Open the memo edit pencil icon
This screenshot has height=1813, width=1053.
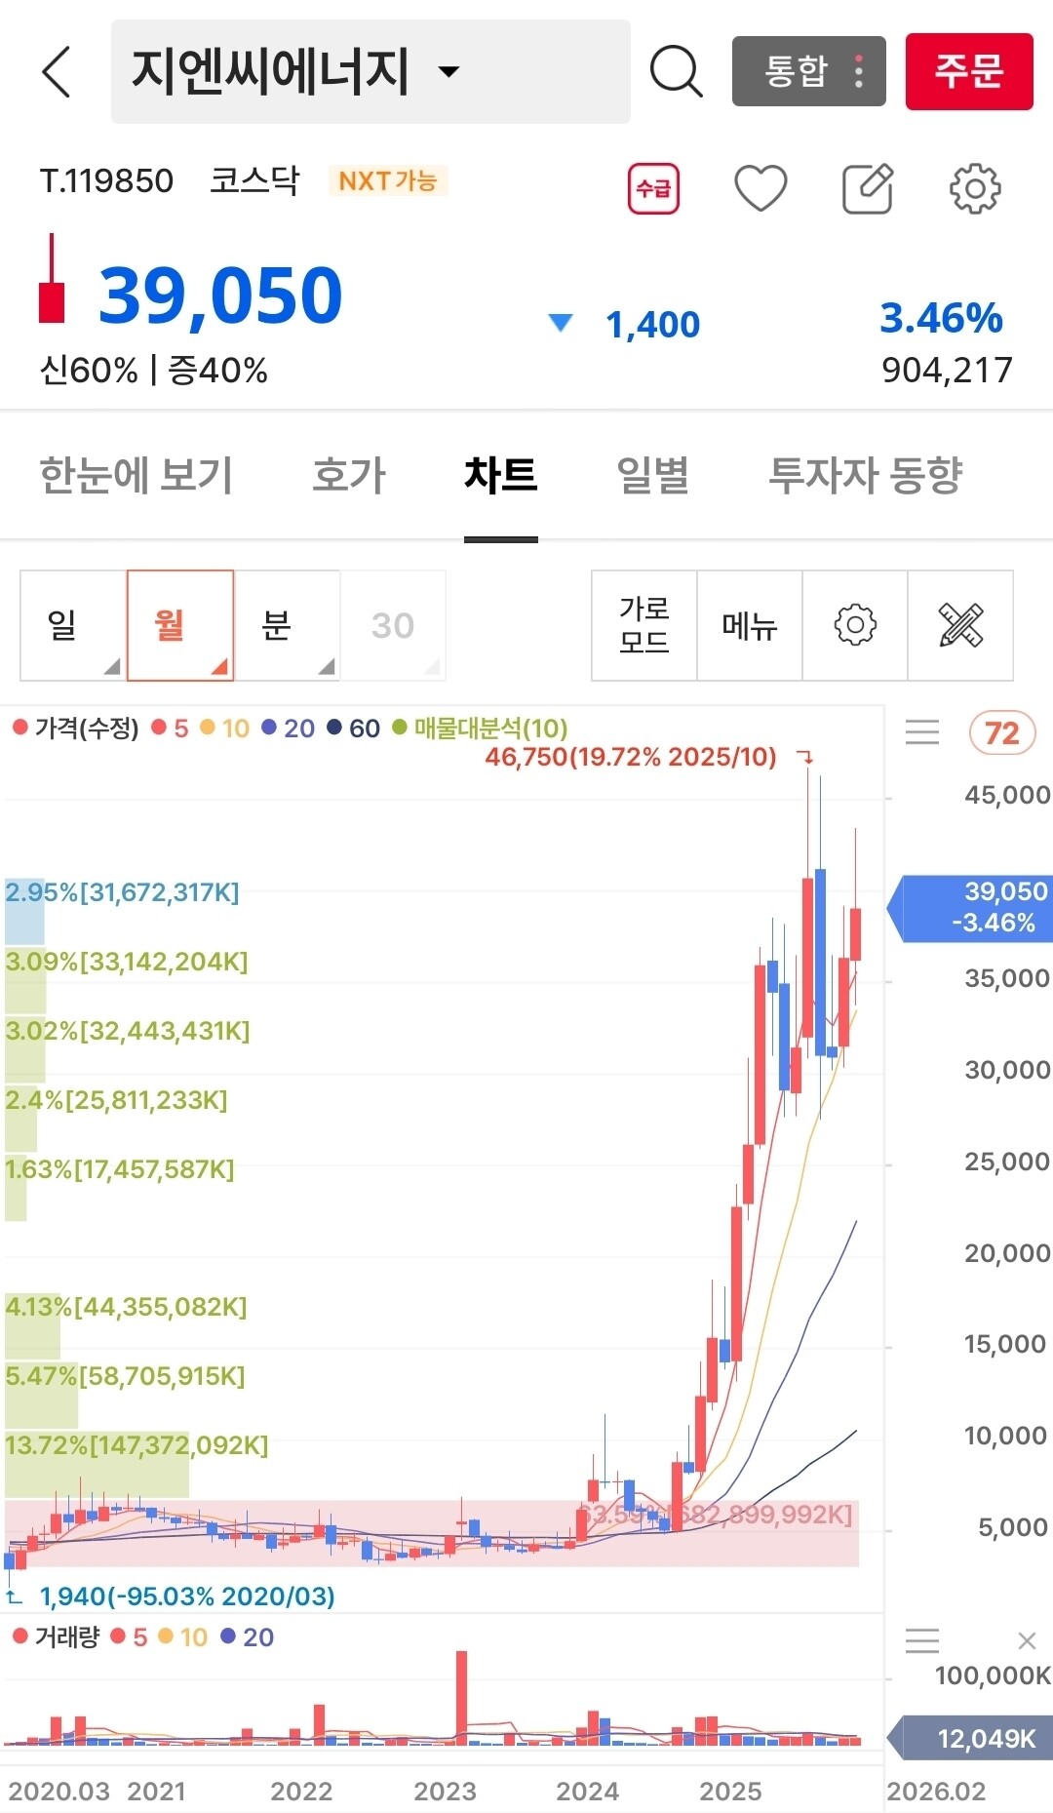pos(868,188)
